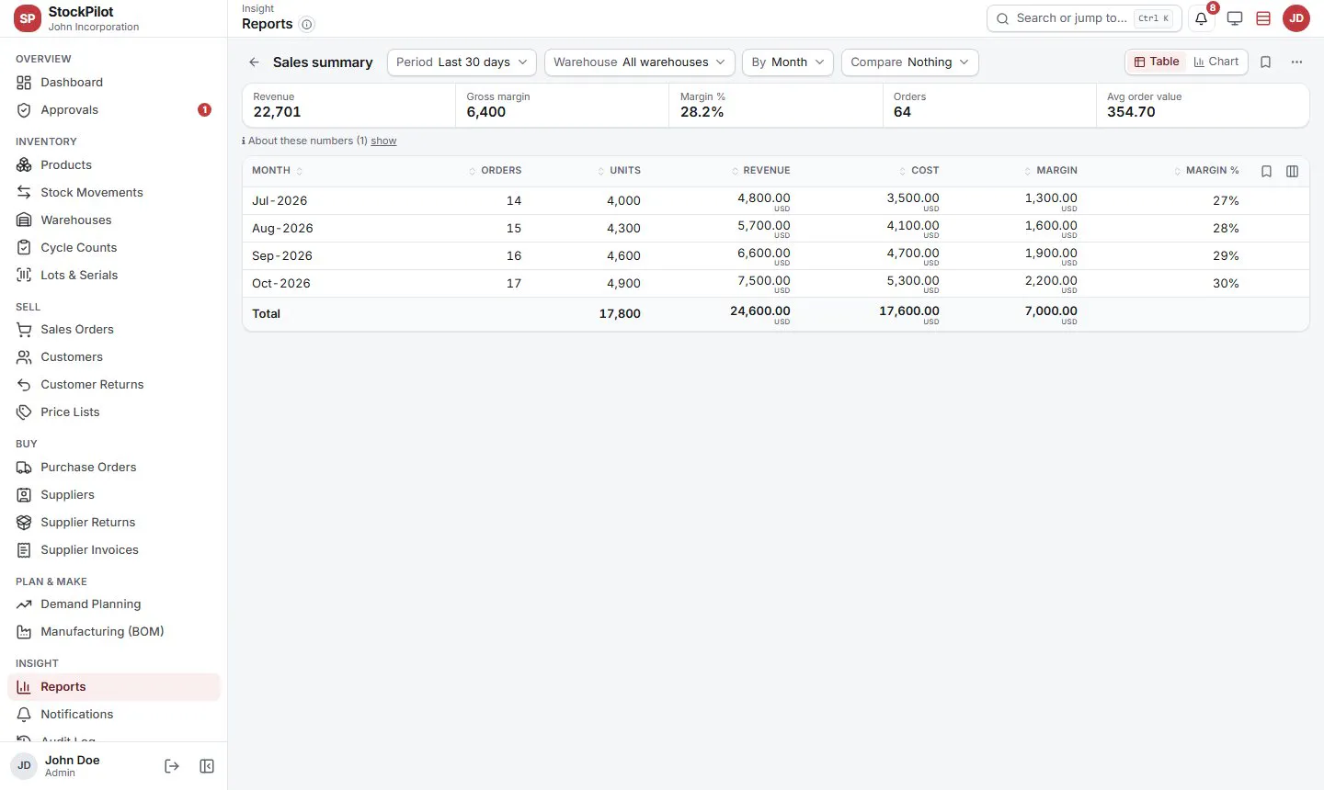Screen dimensions: 1324x790
Task: Switch to the Table view
Action: tap(1157, 62)
